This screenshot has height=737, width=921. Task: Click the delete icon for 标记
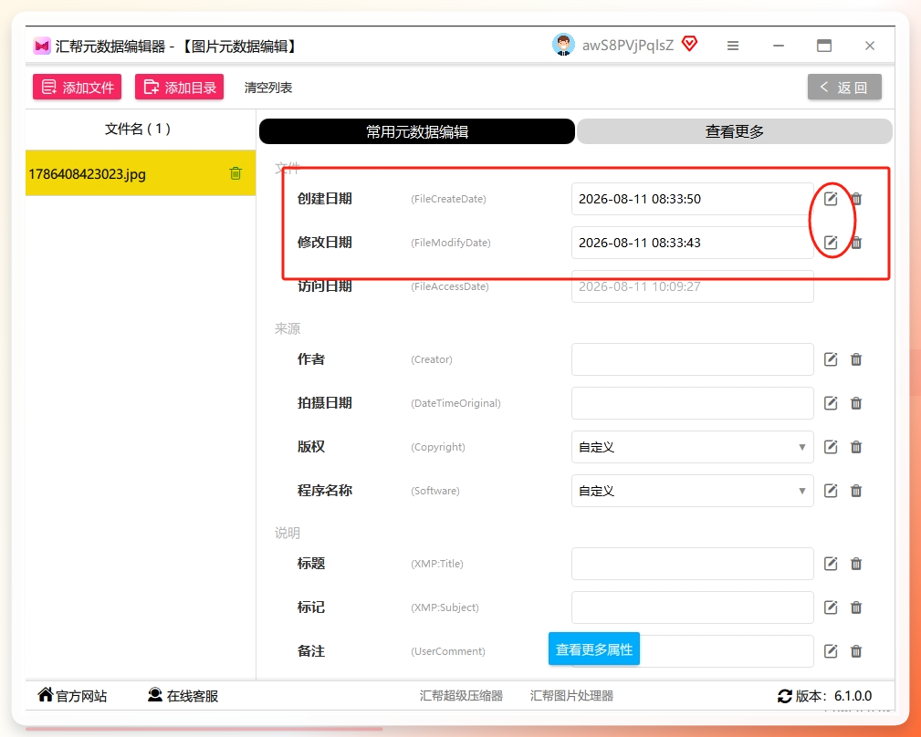point(856,607)
